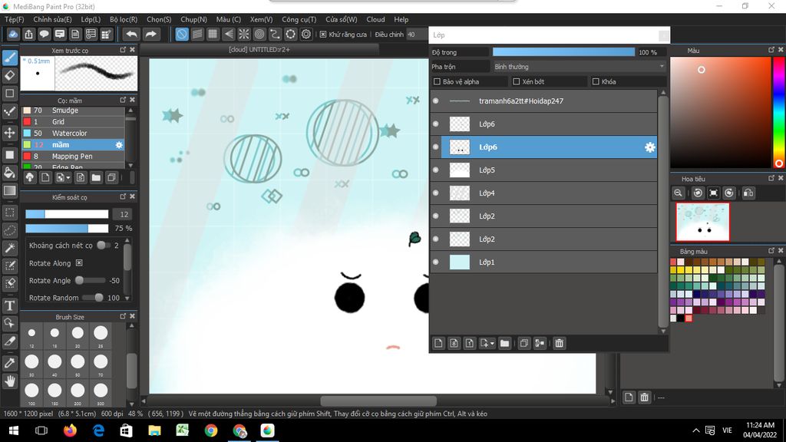This screenshot has width=786, height=442.
Task: Flip view in Hoa tiêu navigator
Action: tap(748, 193)
